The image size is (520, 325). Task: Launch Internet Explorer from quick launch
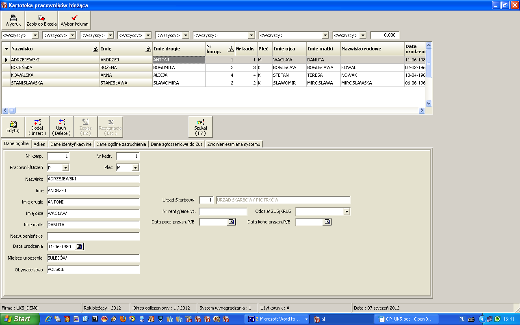[48, 319]
